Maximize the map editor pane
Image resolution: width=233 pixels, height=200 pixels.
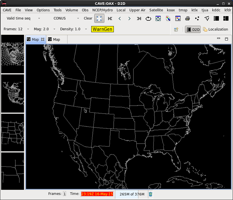tap(226, 39)
